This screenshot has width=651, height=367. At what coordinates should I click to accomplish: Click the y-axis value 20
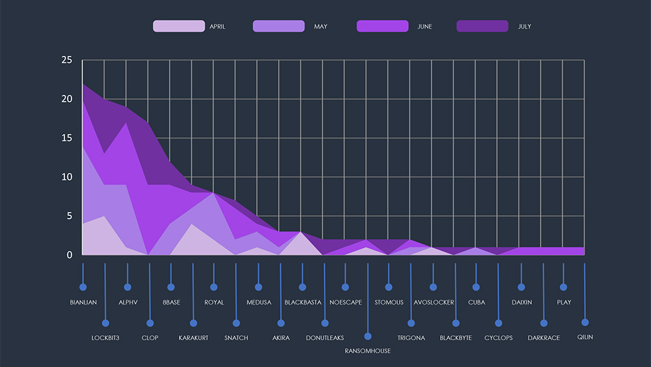coord(67,99)
